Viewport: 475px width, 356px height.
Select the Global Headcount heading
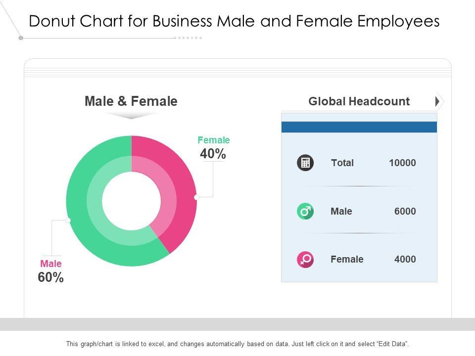click(x=359, y=102)
